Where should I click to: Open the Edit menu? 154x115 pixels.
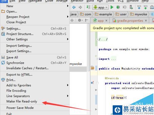12,1
